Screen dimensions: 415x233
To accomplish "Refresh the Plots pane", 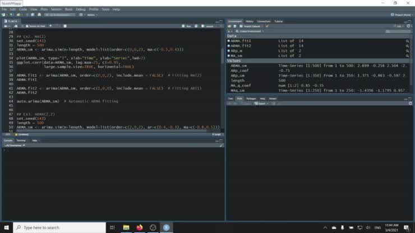I will [x=411, y=104].
